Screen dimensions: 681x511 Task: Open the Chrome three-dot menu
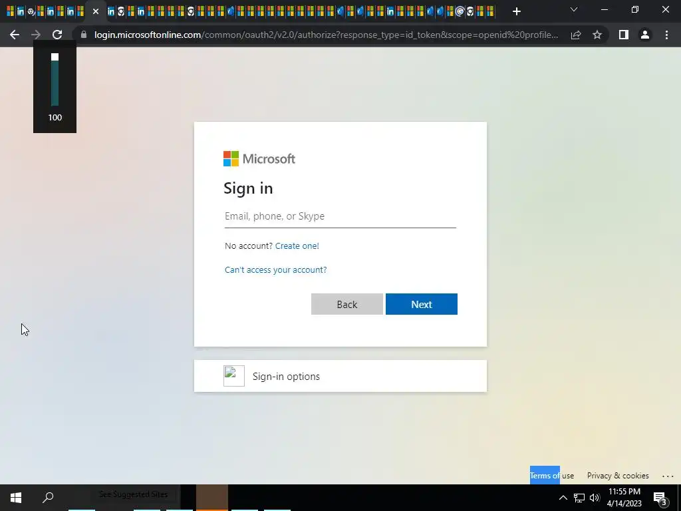pyautogui.click(x=666, y=35)
